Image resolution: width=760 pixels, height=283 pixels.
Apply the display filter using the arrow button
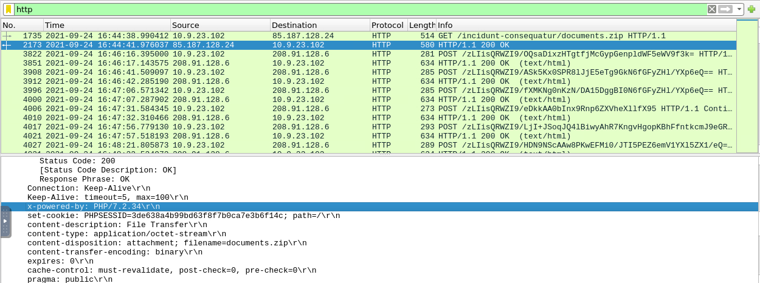click(725, 9)
